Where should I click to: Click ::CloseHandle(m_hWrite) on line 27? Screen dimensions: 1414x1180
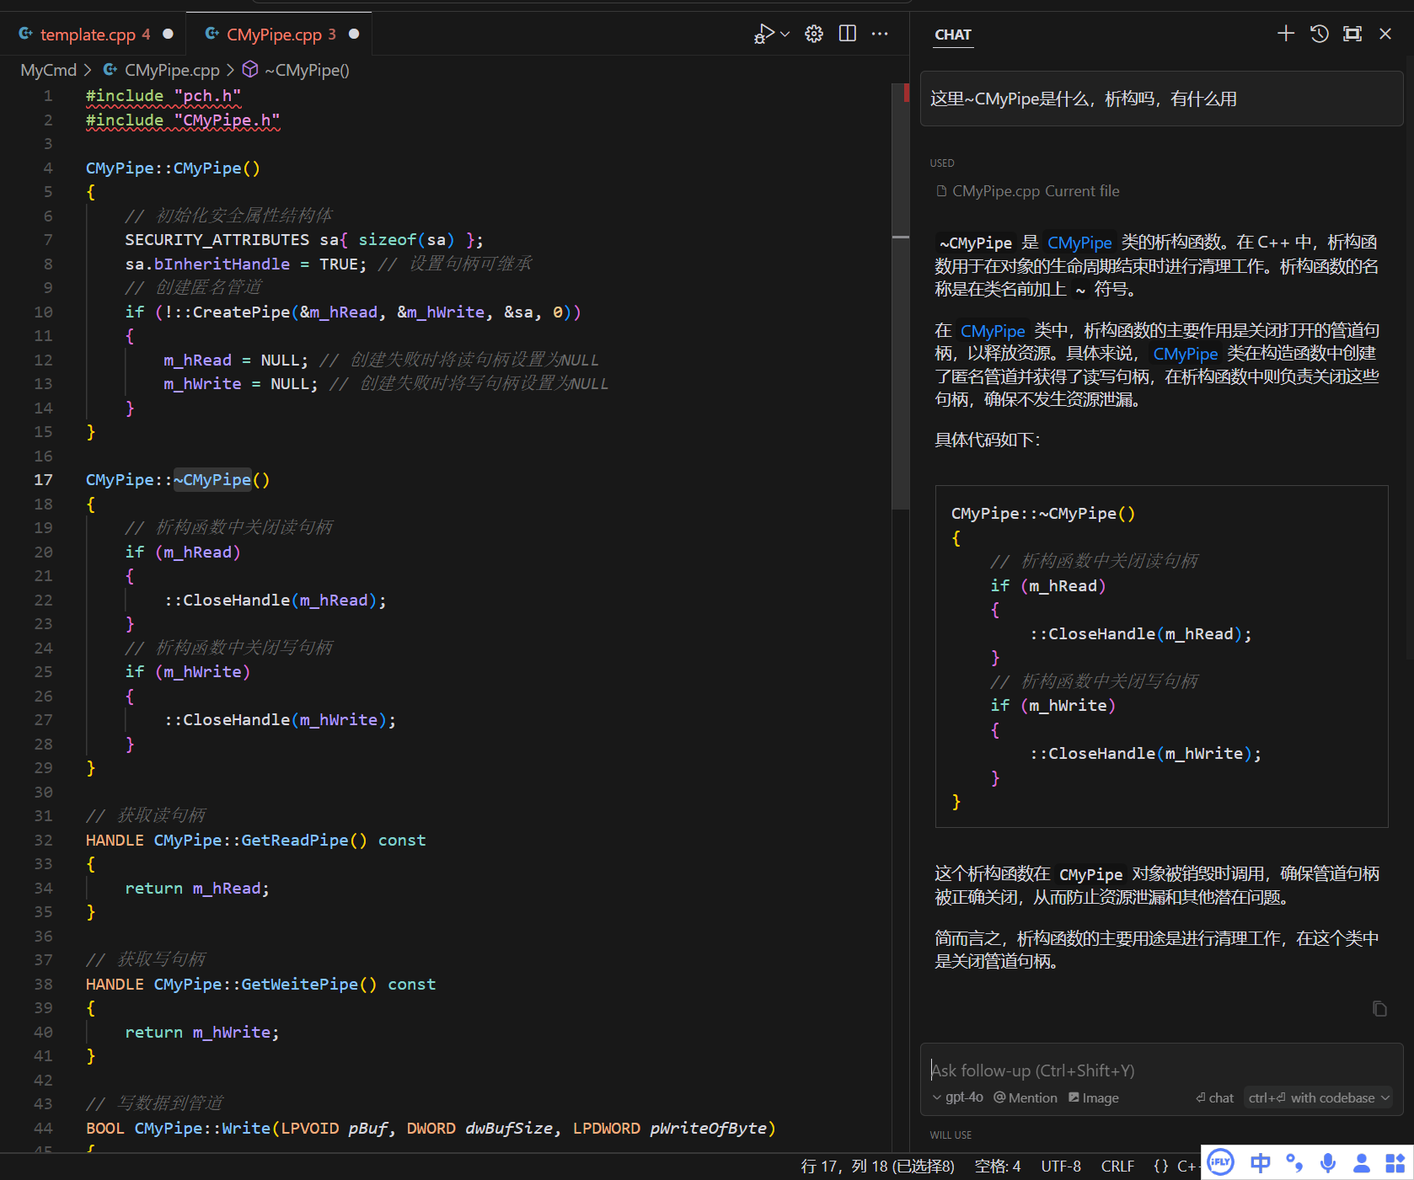click(x=281, y=719)
